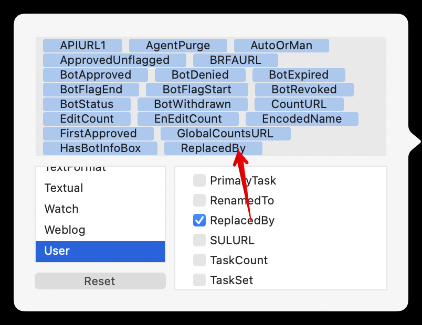Viewport: 422px width, 325px height.
Task: Click the AgentPurge token
Action: (178, 46)
